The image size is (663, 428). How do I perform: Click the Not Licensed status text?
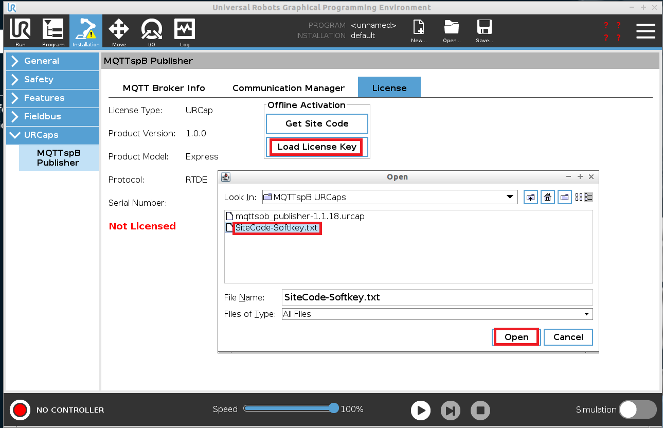coord(142,226)
